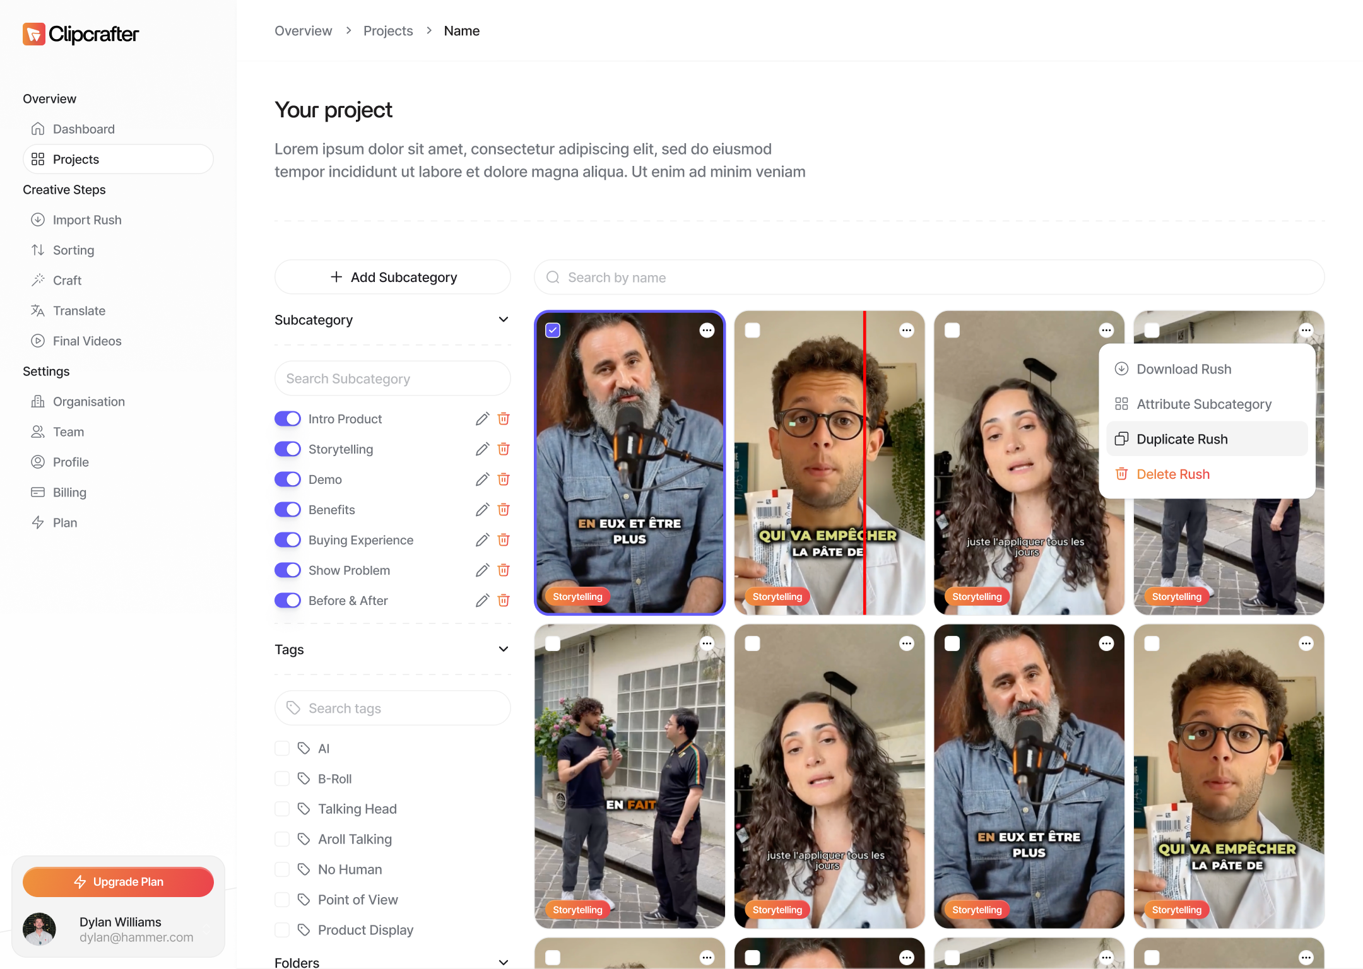Open options menu on clip with red vertical line
This screenshot has height=969, width=1363.
(907, 330)
